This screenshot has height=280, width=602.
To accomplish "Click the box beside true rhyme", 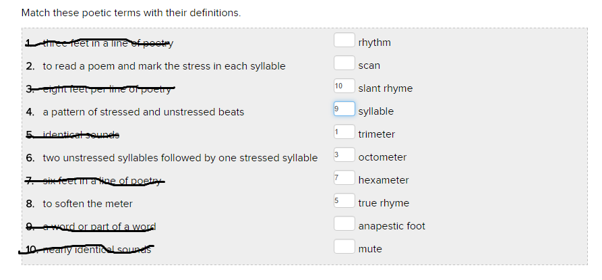I will (x=344, y=202).
